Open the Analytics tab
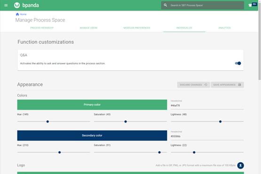 (x=224, y=28)
